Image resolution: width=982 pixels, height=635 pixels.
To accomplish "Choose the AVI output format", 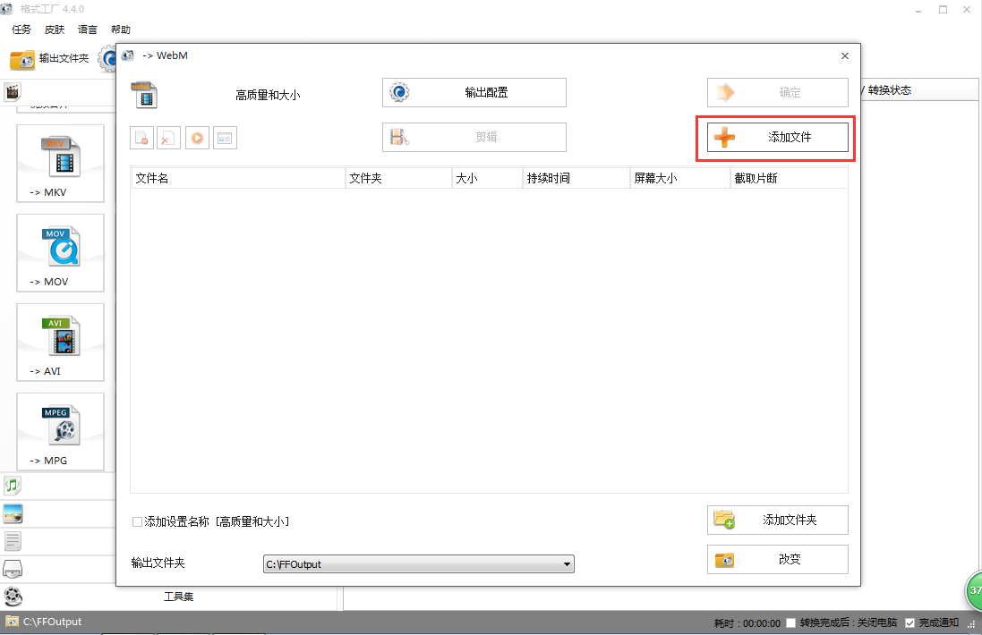I will tap(60, 343).
